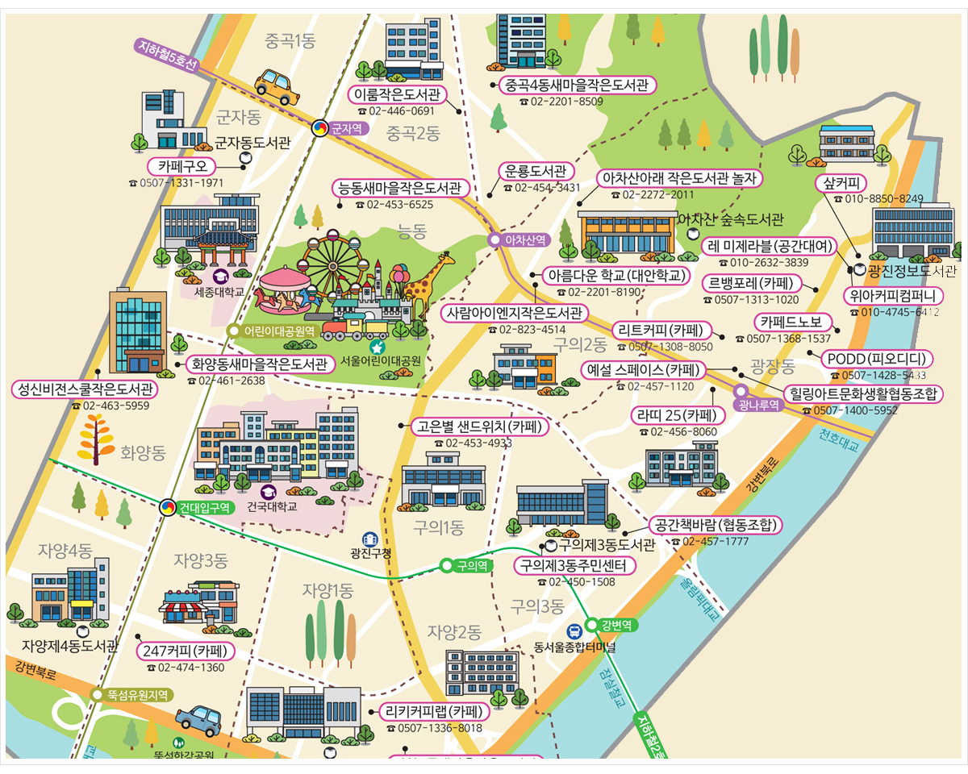968x774 pixels.
Task: Open the 화양동새마을작은도서관 label
Action: (261, 364)
